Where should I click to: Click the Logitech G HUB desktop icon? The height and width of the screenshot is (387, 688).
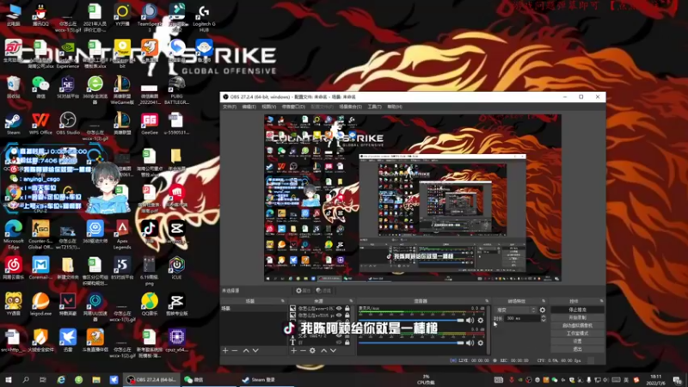pyautogui.click(x=204, y=17)
